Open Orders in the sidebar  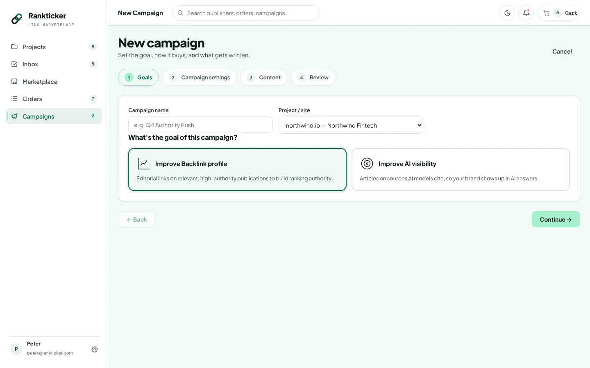point(54,99)
